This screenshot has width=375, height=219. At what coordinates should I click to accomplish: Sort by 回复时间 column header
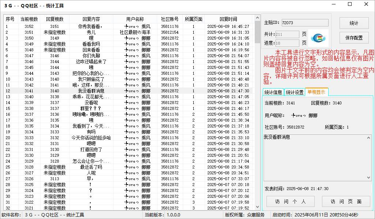pyautogui.click(x=228, y=19)
